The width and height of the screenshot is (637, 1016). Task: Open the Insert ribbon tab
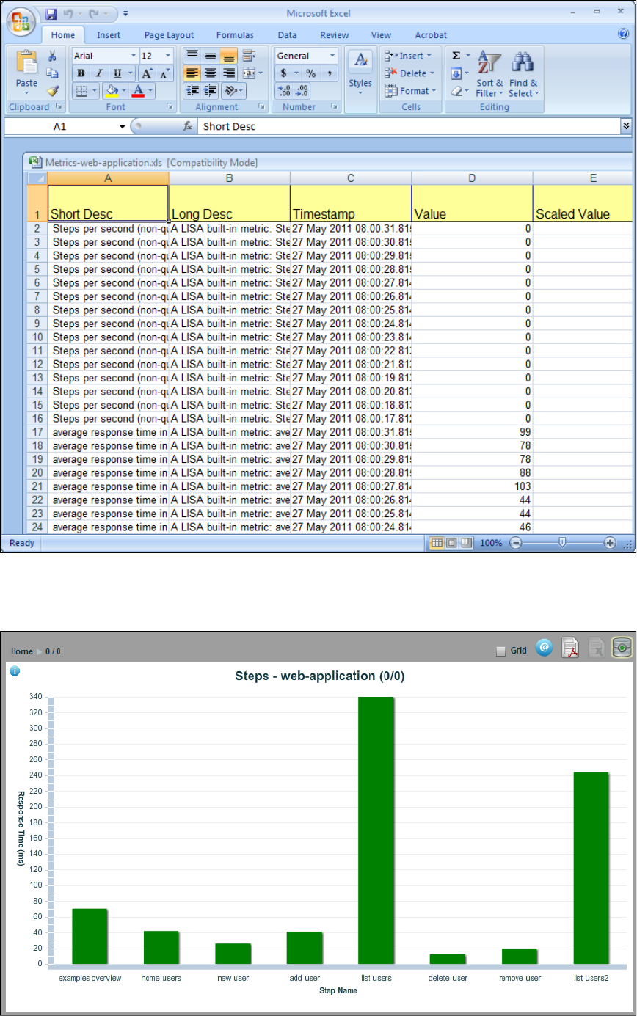click(109, 35)
